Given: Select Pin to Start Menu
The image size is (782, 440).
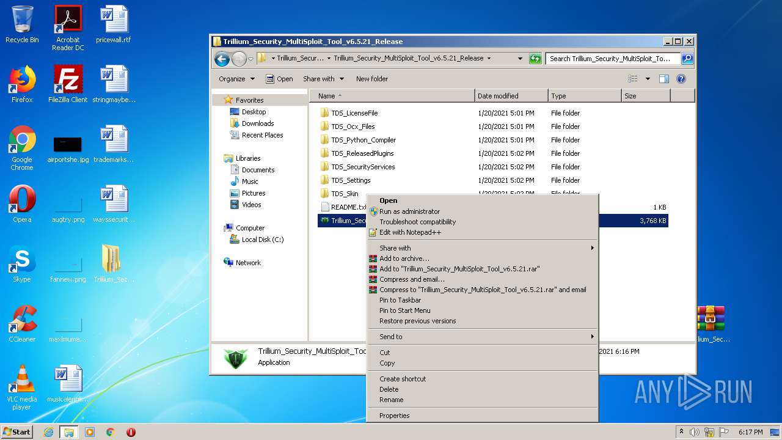Looking at the screenshot, I should point(482,310).
